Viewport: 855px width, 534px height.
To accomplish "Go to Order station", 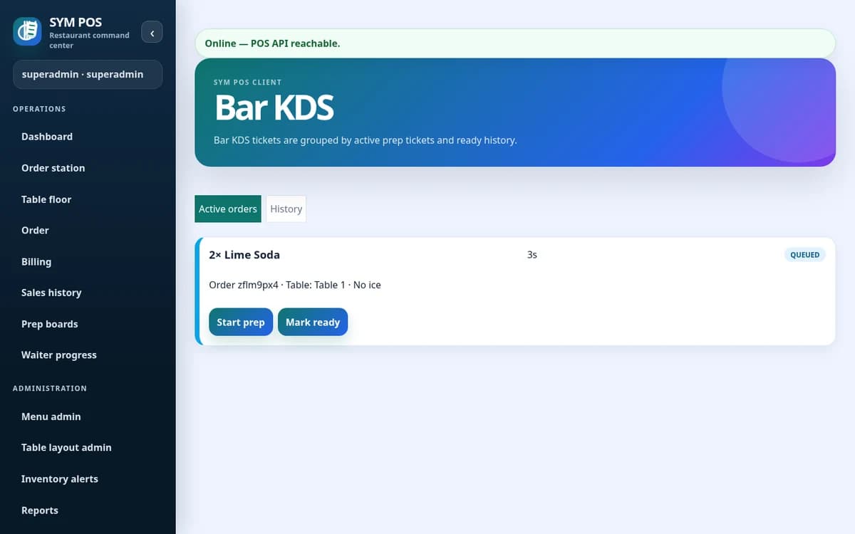I will tap(88, 168).
